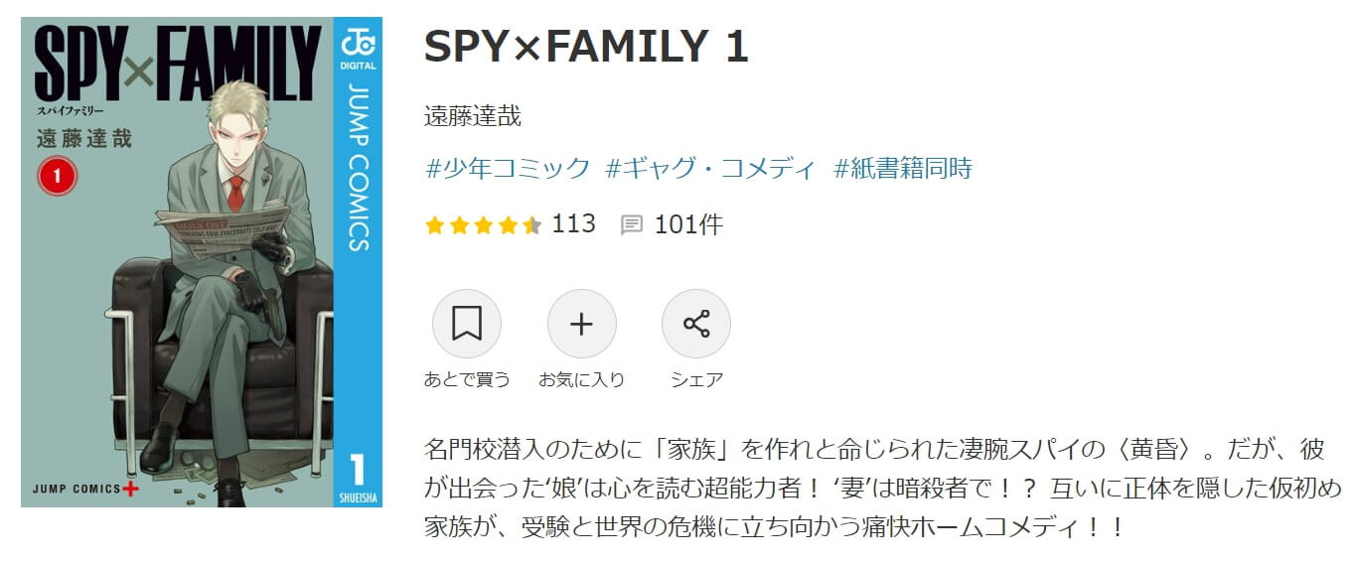Image resolution: width=1354 pixels, height=566 pixels.
Task: Open the share icon button
Action: [696, 324]
